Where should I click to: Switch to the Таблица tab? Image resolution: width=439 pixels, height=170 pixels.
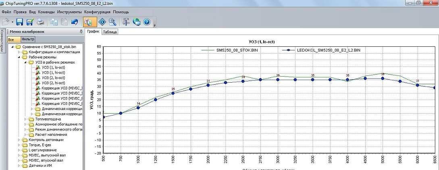(109, 32)
